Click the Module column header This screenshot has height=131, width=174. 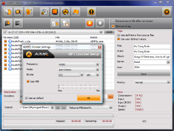(x=100, y=38)
